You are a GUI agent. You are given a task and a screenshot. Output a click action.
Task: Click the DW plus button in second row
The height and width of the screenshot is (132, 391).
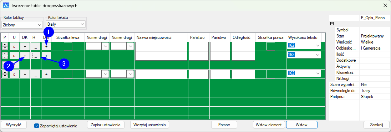(46, 56)
